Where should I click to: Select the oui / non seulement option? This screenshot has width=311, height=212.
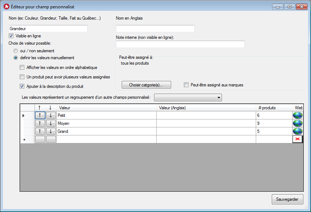click(x=16, y=51)
